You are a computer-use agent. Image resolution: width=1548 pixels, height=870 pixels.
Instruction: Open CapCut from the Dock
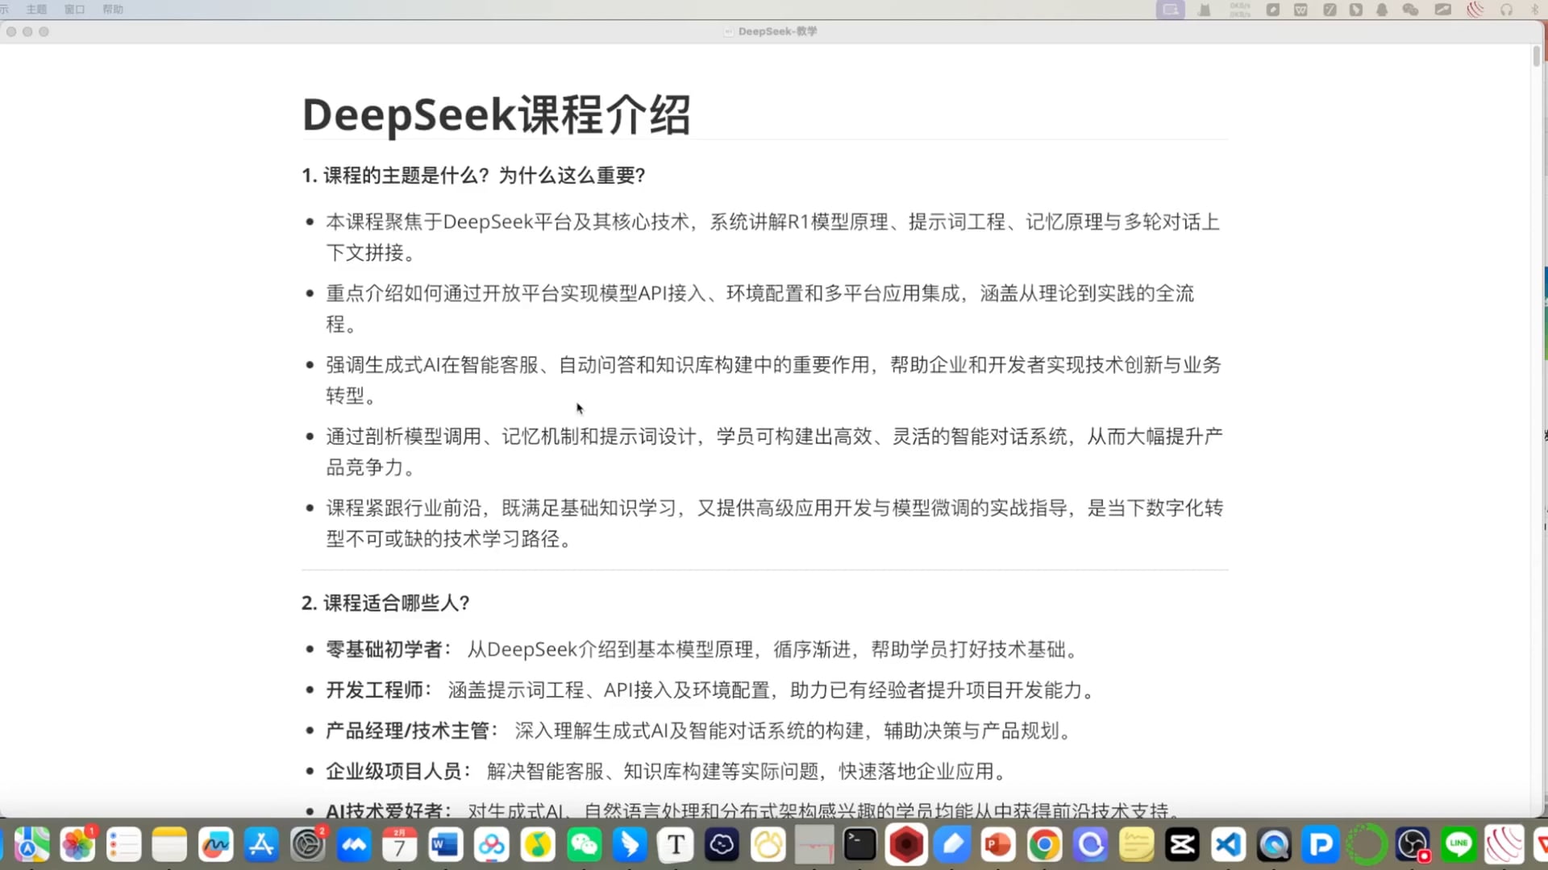coord(1182,846)
